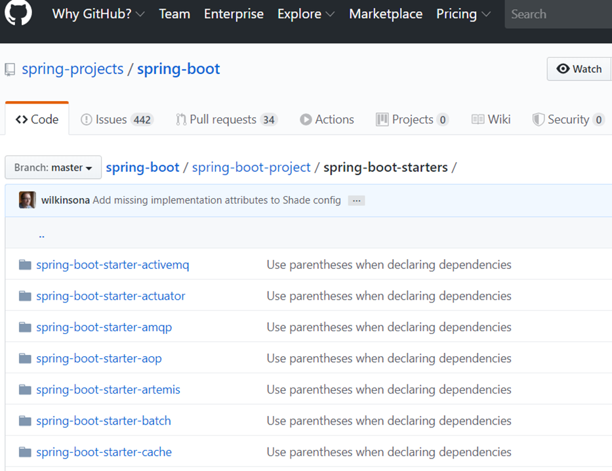The image size is (612, 471).
Task: Open Marketplace from the top navigation
Action: [x=386, y=14]
